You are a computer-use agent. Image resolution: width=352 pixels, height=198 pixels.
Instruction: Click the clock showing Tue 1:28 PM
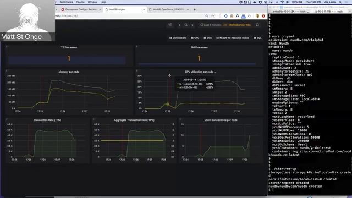(313, 2)
